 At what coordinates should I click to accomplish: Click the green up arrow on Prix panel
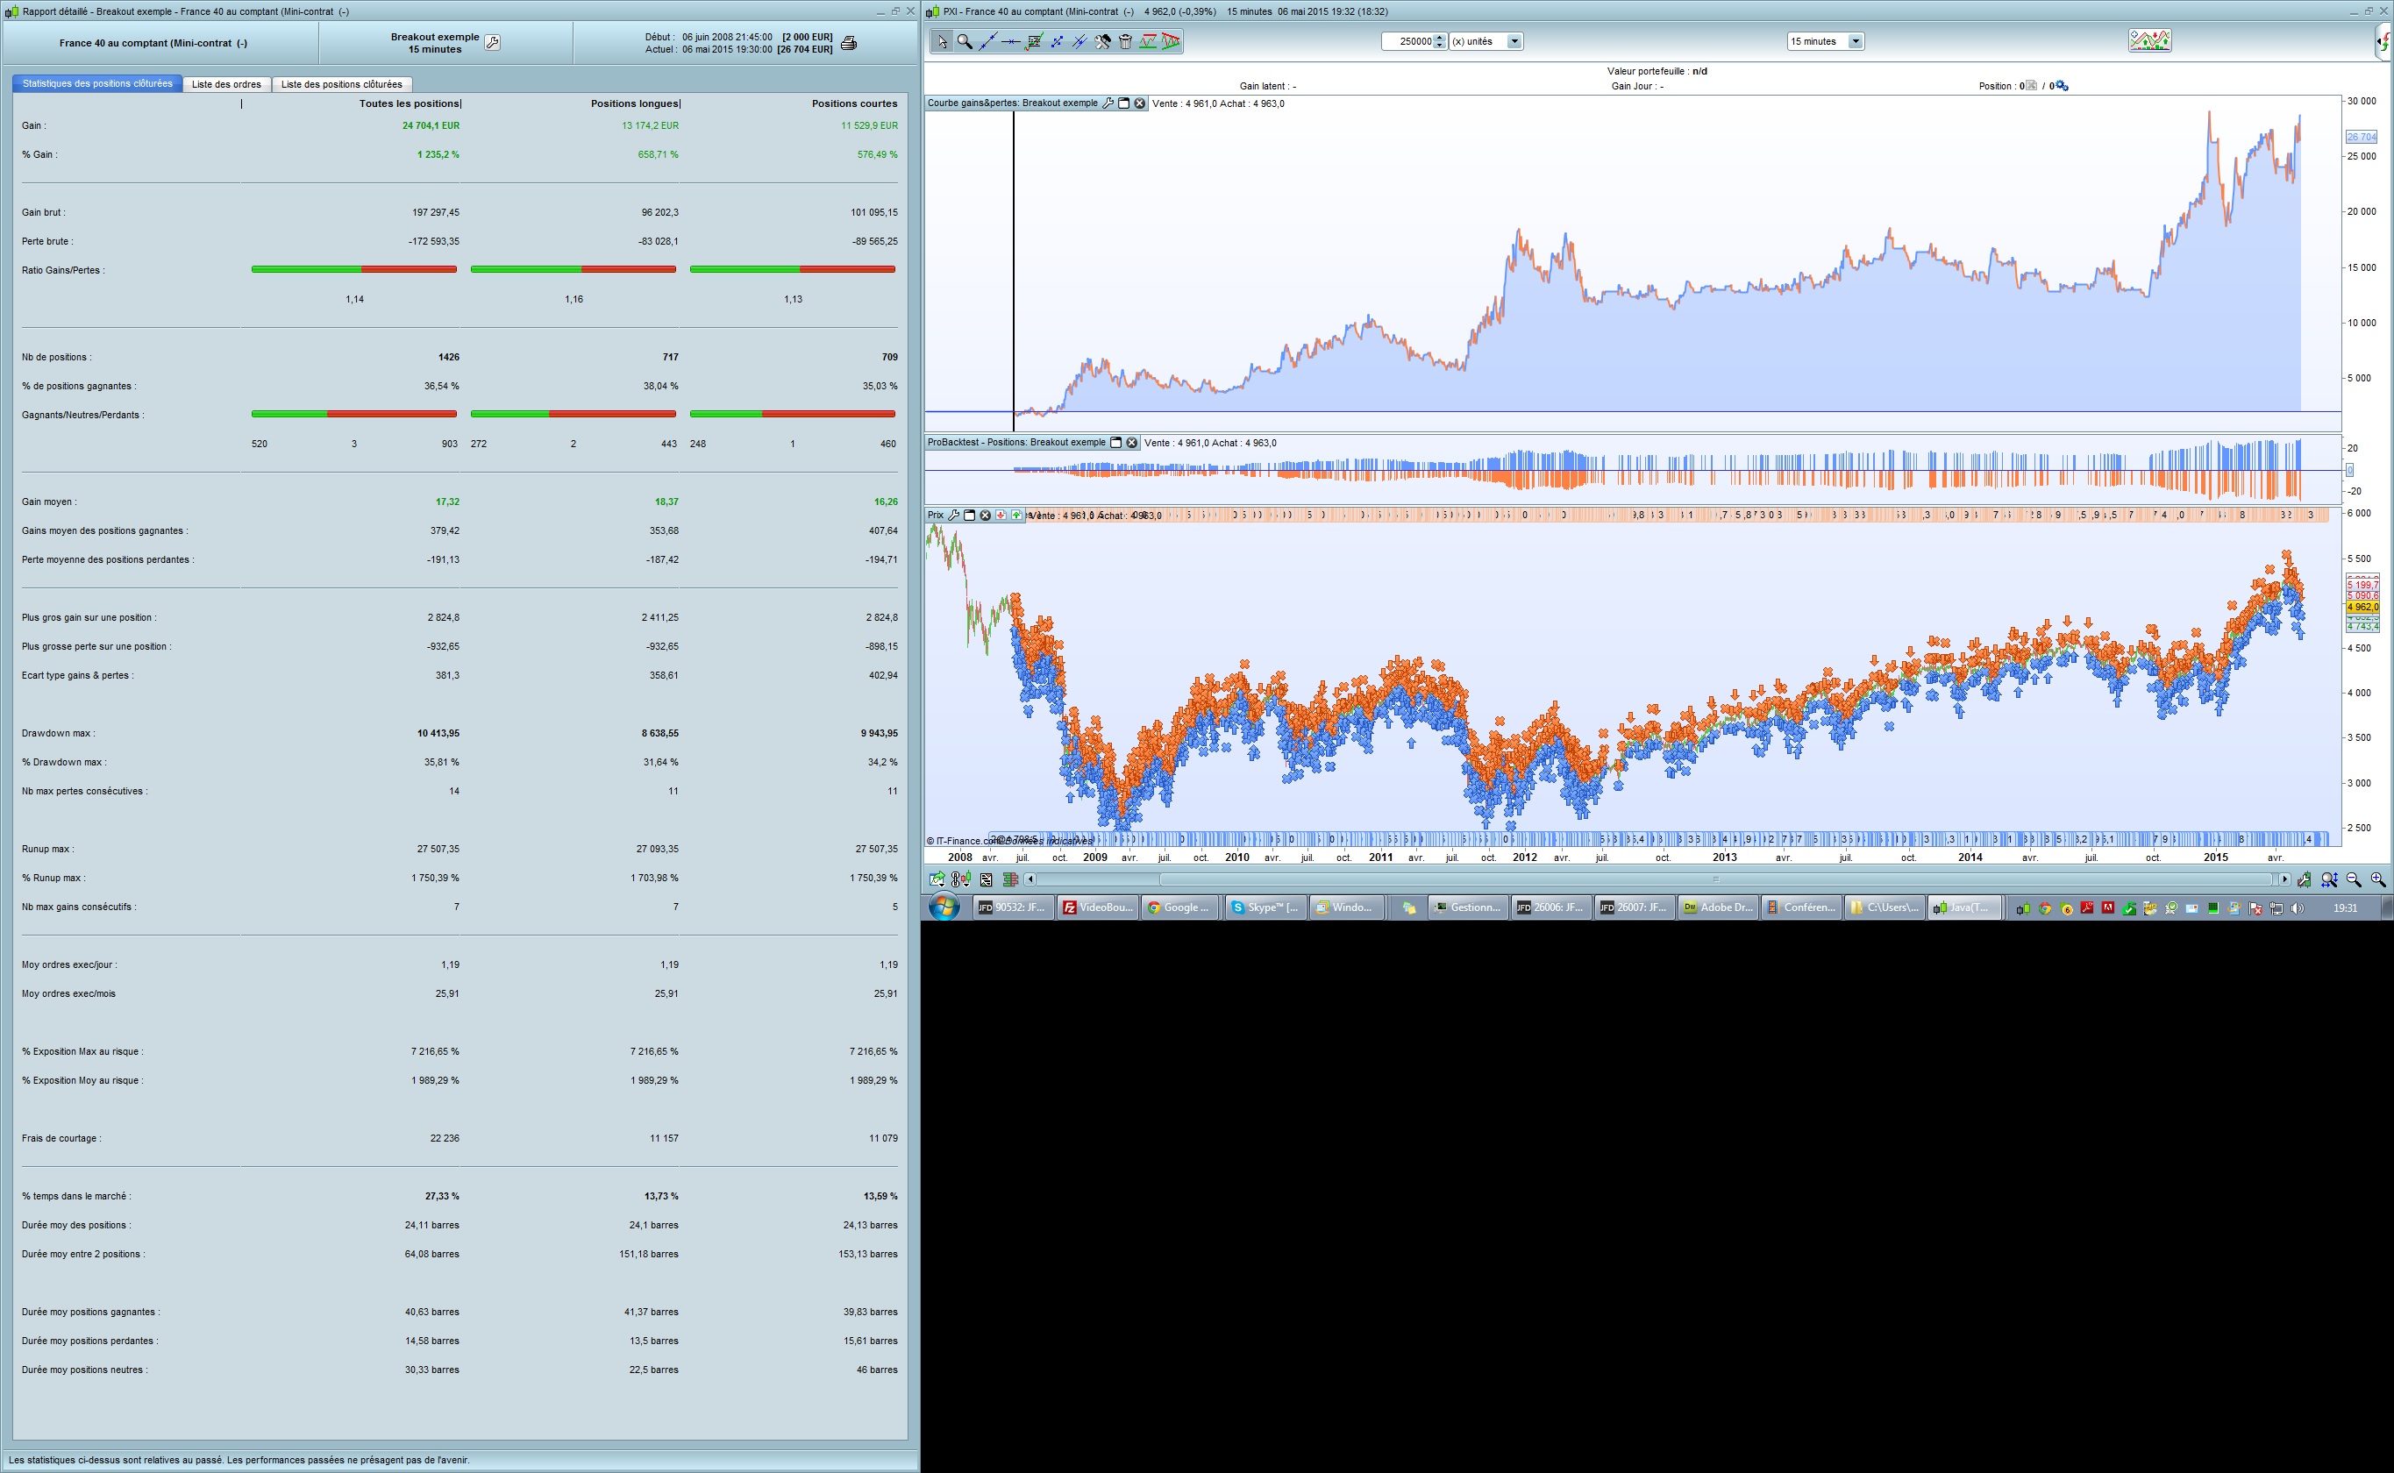[1016, 516]
